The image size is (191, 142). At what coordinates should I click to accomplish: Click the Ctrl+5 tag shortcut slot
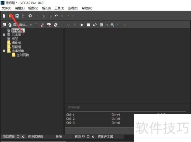tap(116, 119)
